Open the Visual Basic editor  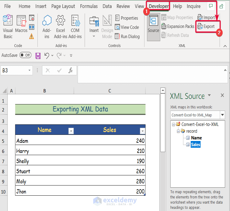[x=8, y=27]
